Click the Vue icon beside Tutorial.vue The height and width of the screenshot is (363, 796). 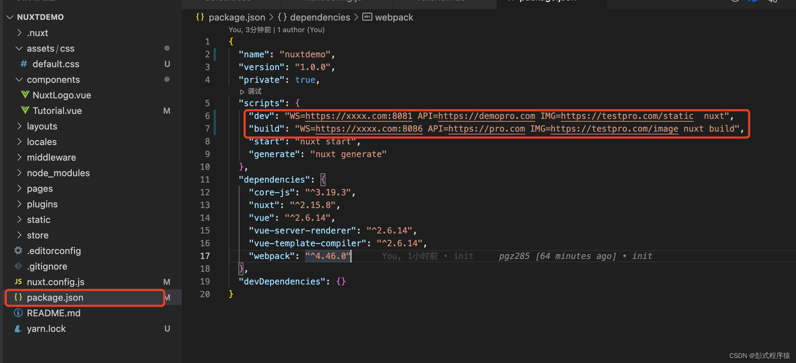point(25,110)
